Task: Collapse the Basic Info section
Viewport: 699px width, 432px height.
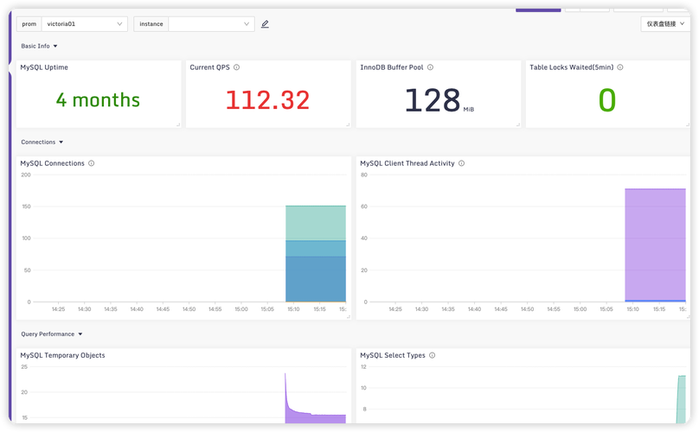Action: click(39, 46)
